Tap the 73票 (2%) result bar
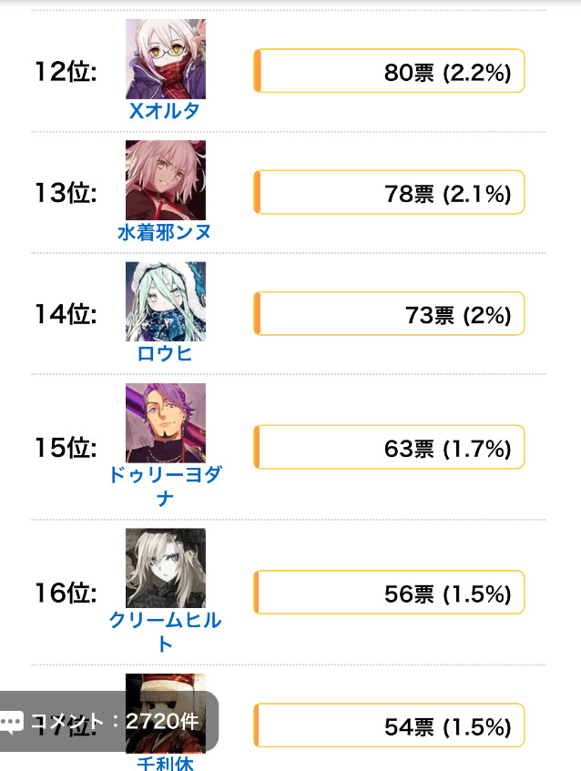Screen dimensions: 581x771 389,314
